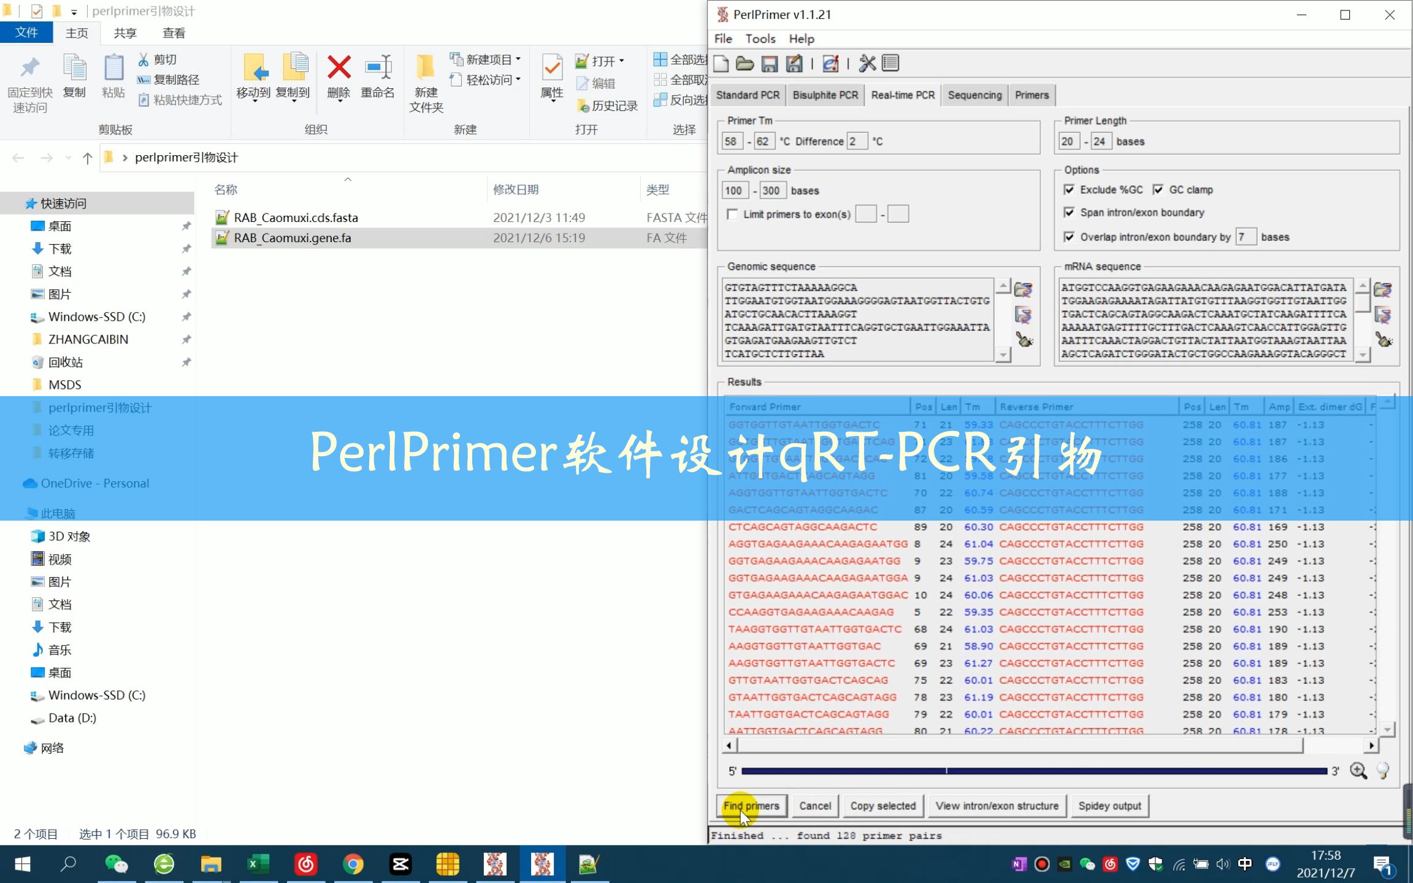
Task: Toggle Overlap intron/exon boundary checkbox
Action: [1069, 237]
